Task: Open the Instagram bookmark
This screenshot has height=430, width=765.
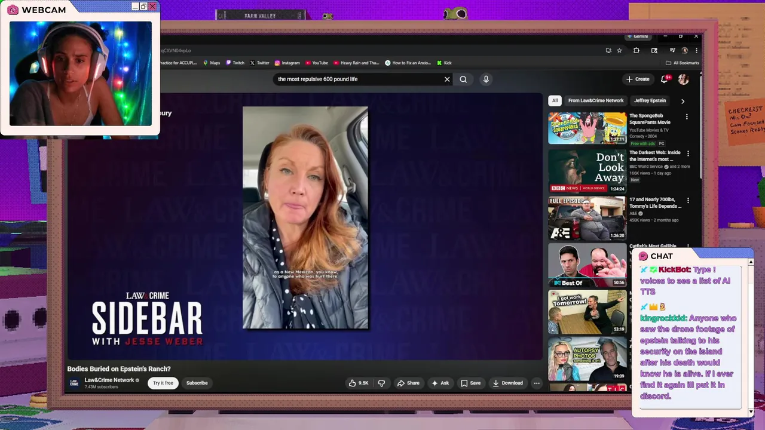Action: point(287,63)
